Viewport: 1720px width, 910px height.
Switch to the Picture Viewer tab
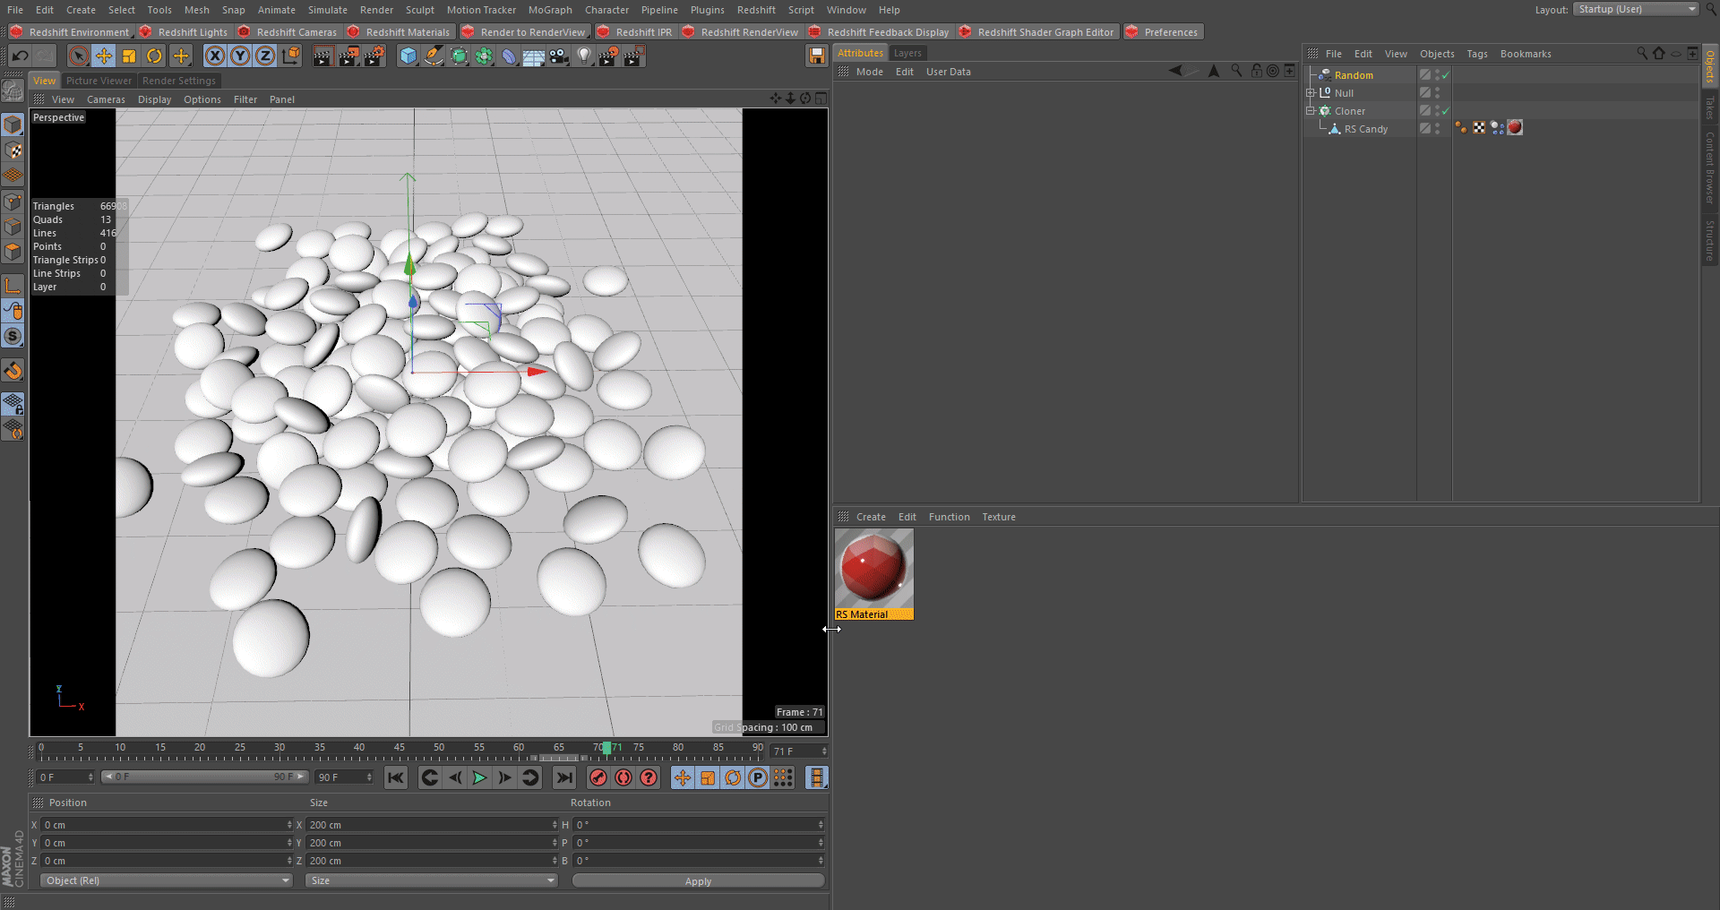[x=99, y=81]
